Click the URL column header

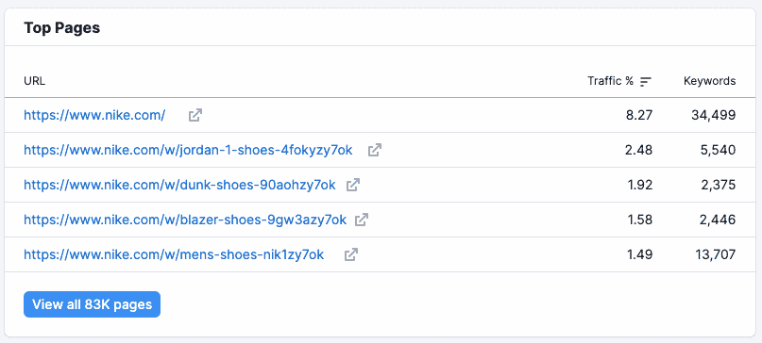click(x=35, y=81)
